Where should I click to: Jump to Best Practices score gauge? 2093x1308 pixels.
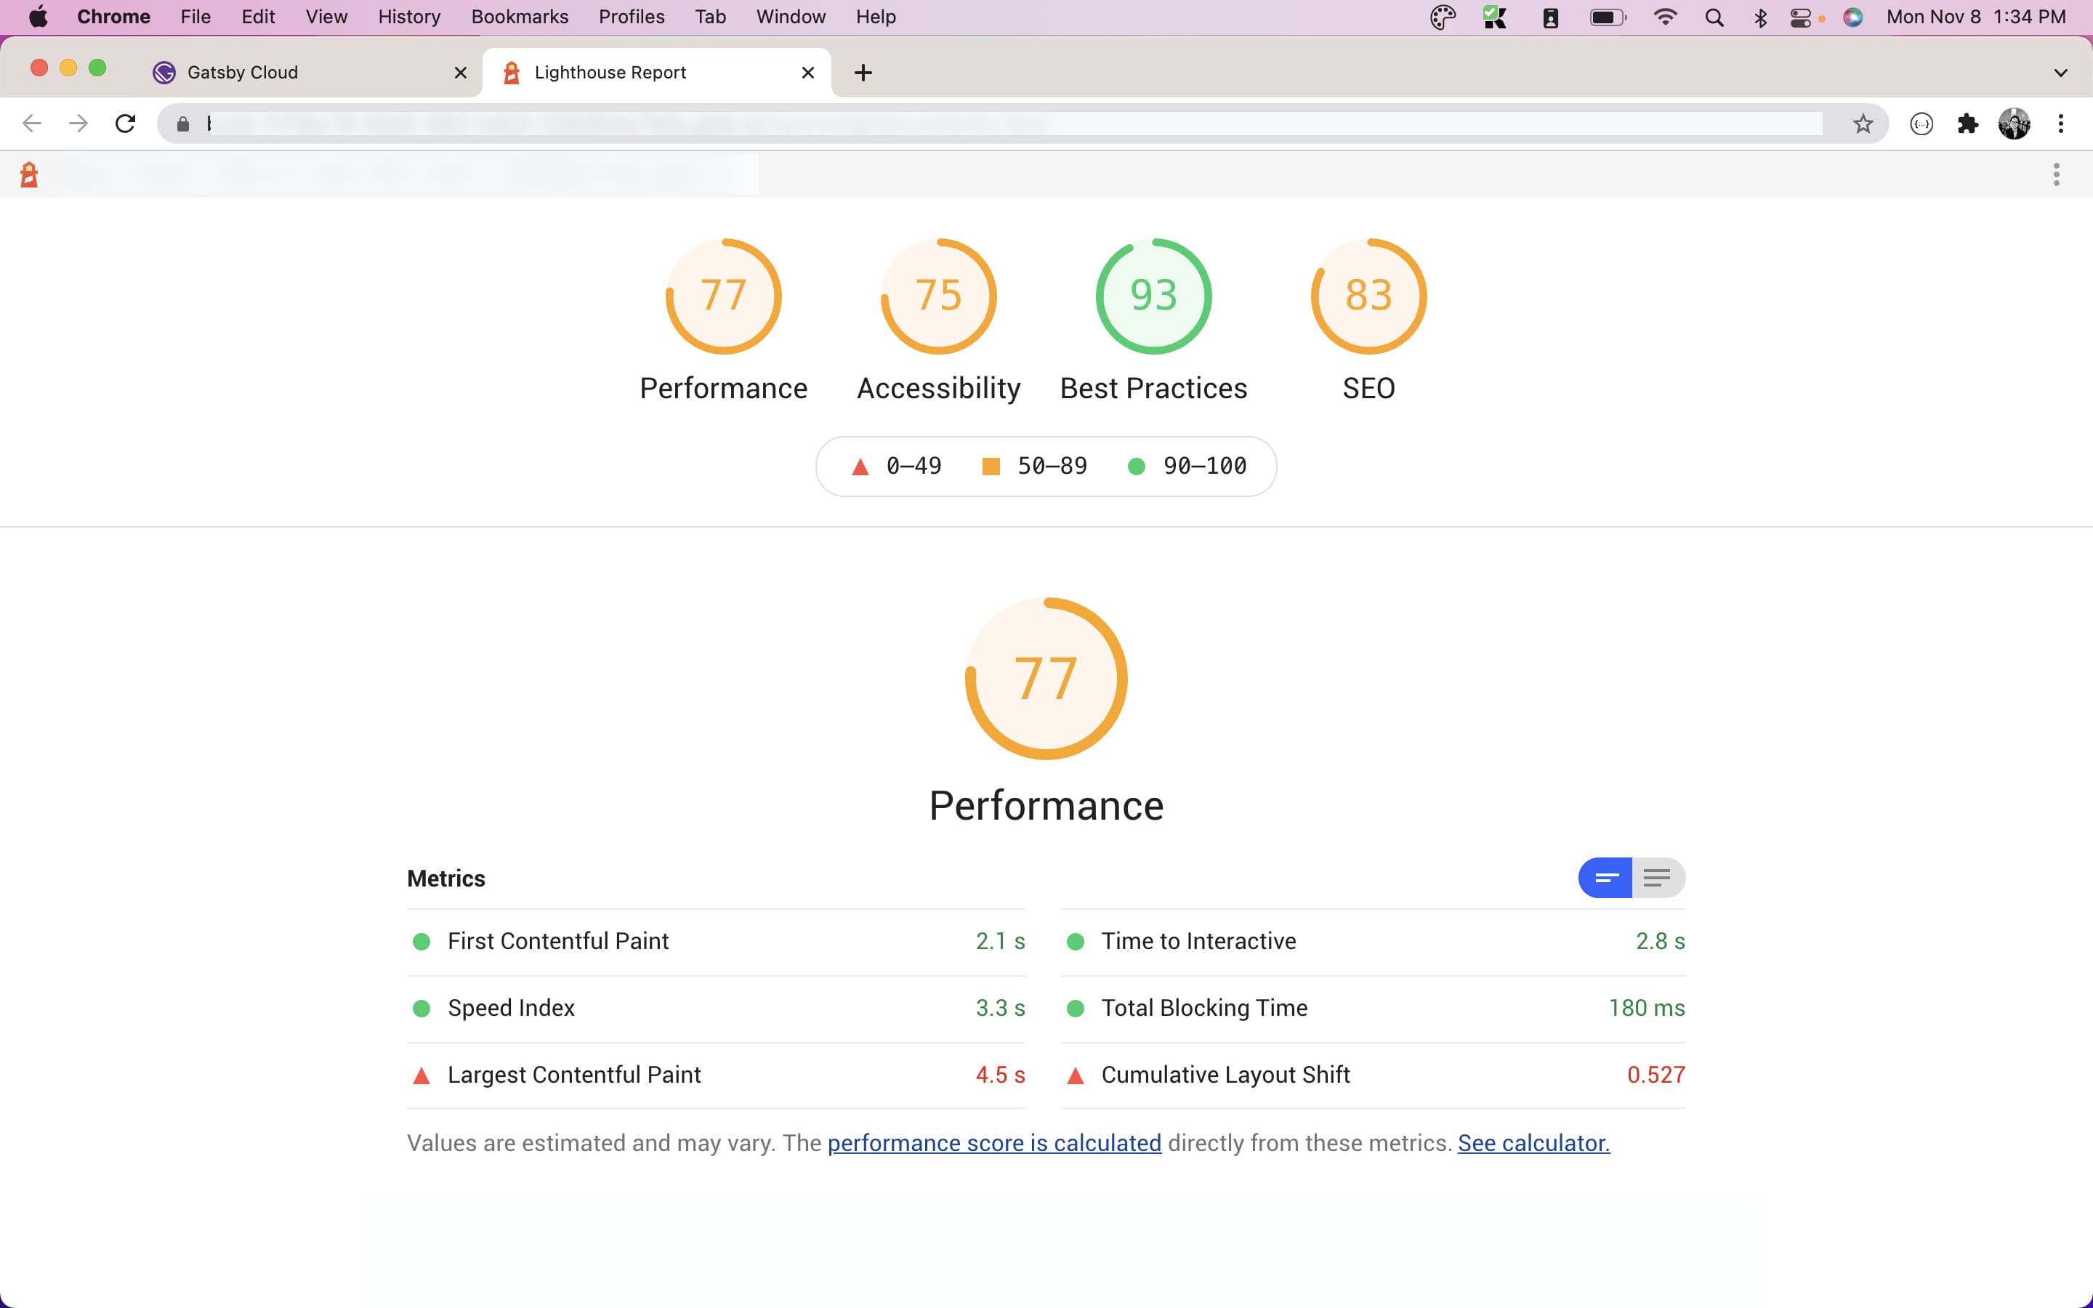coord(1153,296)
